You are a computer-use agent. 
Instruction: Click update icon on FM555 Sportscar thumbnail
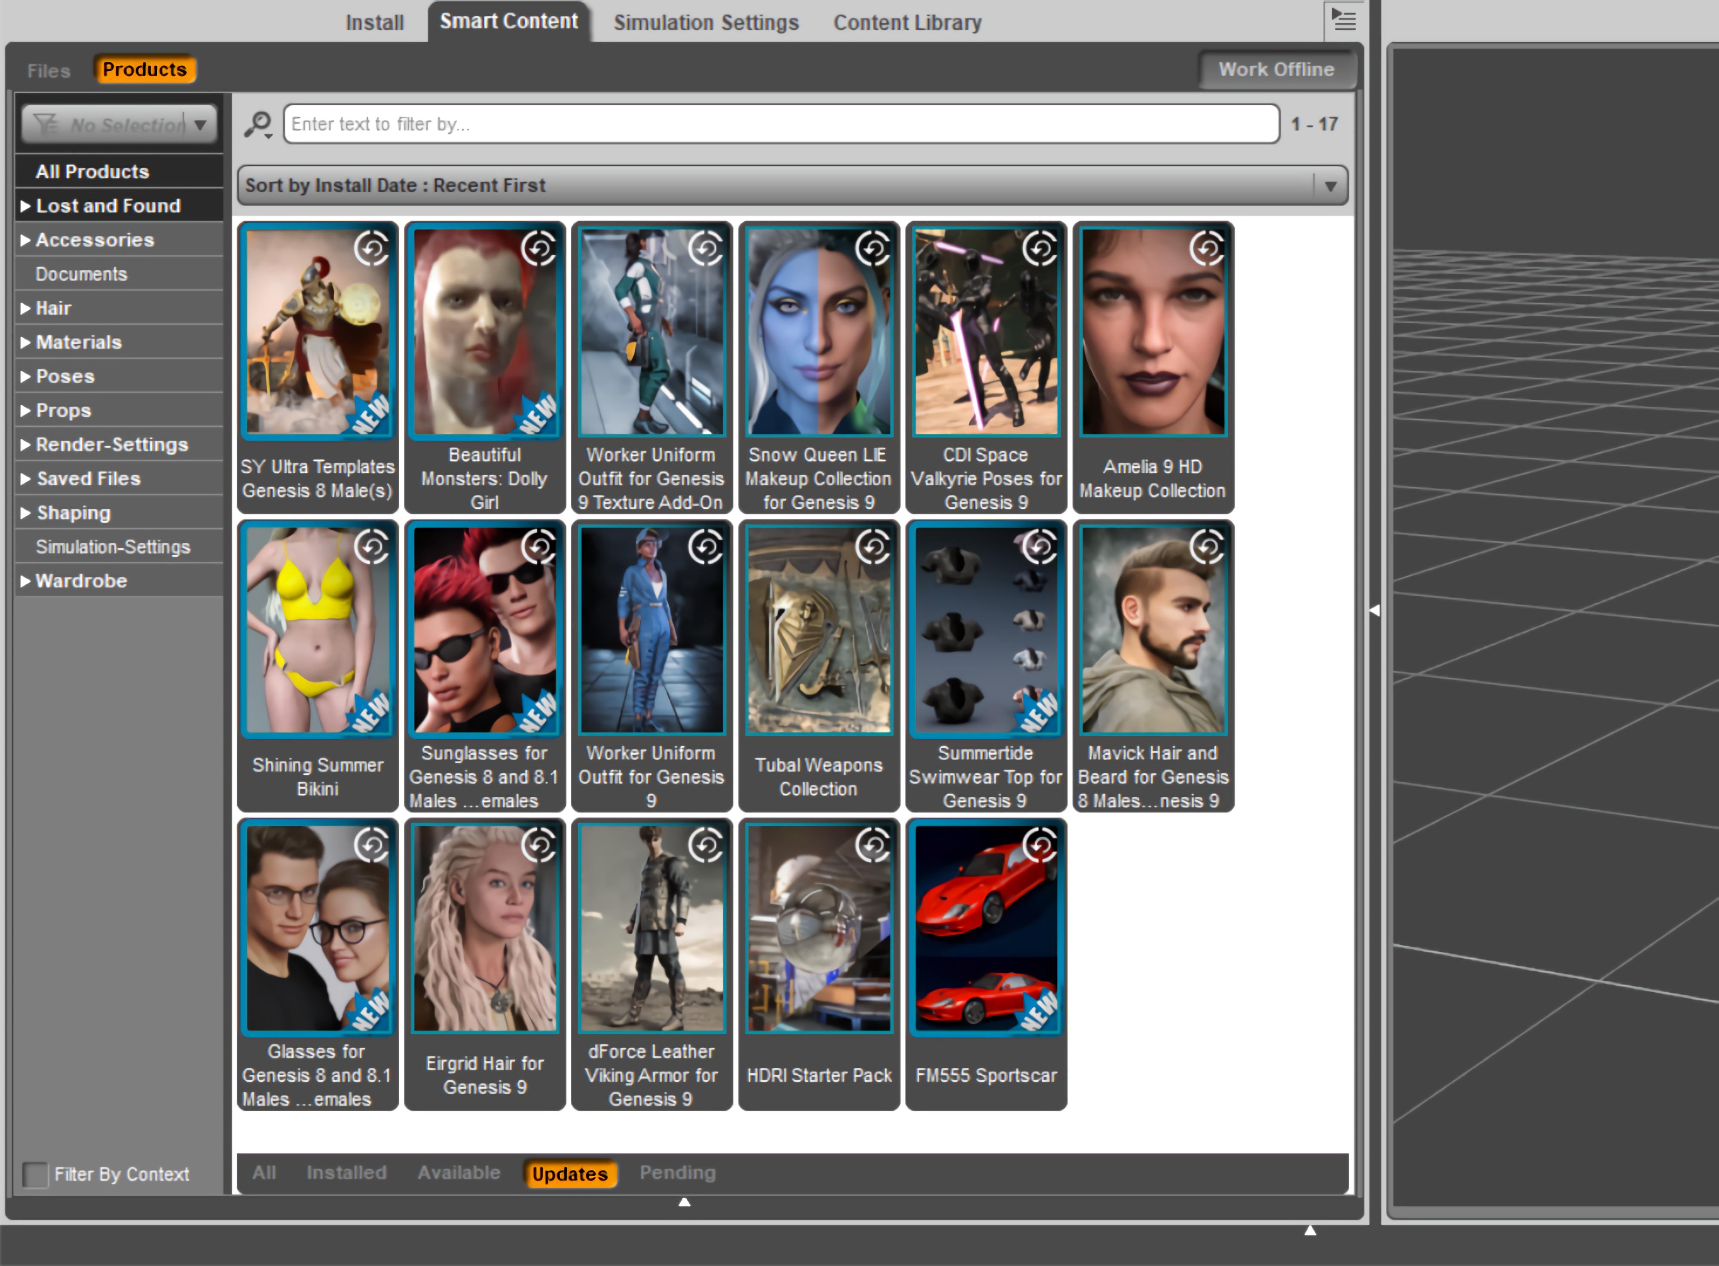pyautogui.click(x=1040, y=845)
